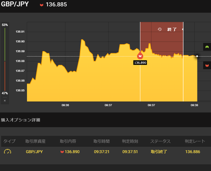The image size is (211, 171).
Task: Click the 09:37:51 judgment time cell
Action: pyautogui.click(x=130, y=152)
